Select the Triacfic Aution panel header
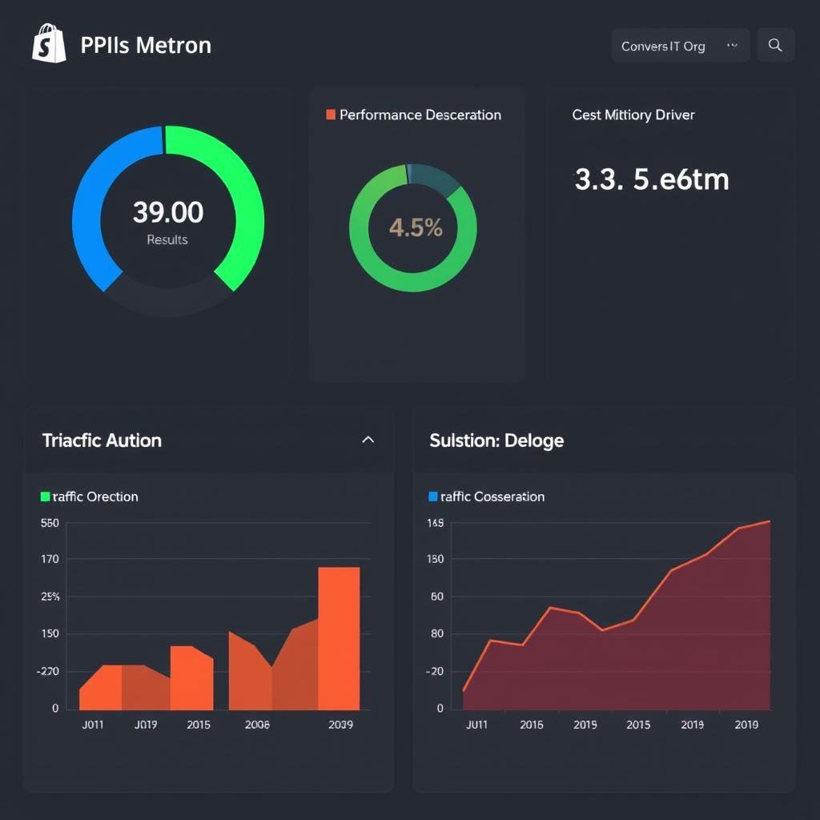820x820 pixels. (102, 440)
